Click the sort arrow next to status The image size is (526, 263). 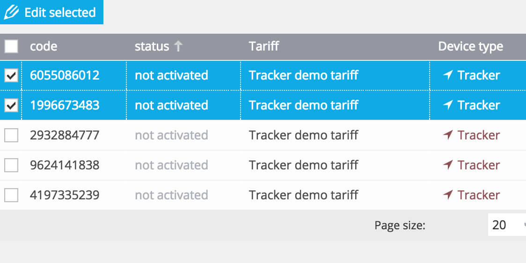tap(177, 46)
